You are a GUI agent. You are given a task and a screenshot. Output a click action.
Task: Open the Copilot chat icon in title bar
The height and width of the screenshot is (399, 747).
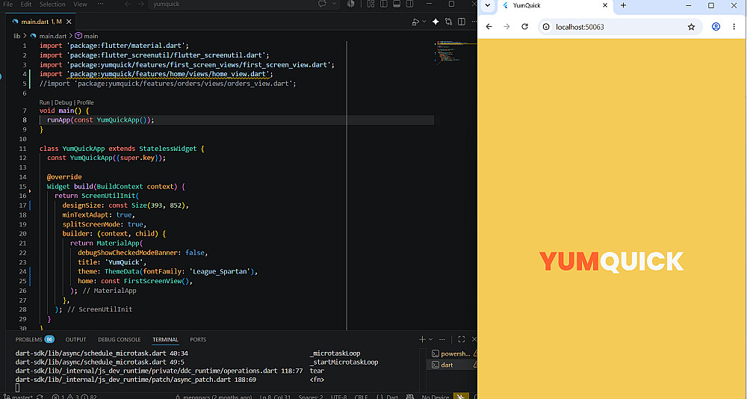pos(322,4)
